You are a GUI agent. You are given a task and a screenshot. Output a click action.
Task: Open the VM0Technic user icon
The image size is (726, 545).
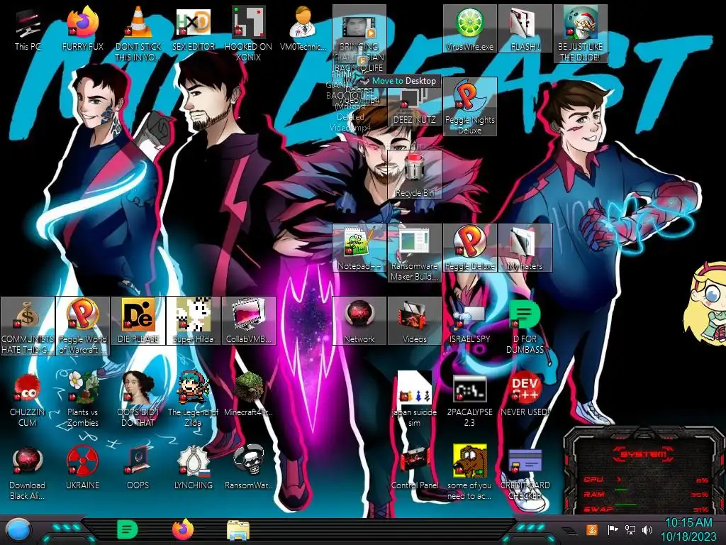(303, 28)
